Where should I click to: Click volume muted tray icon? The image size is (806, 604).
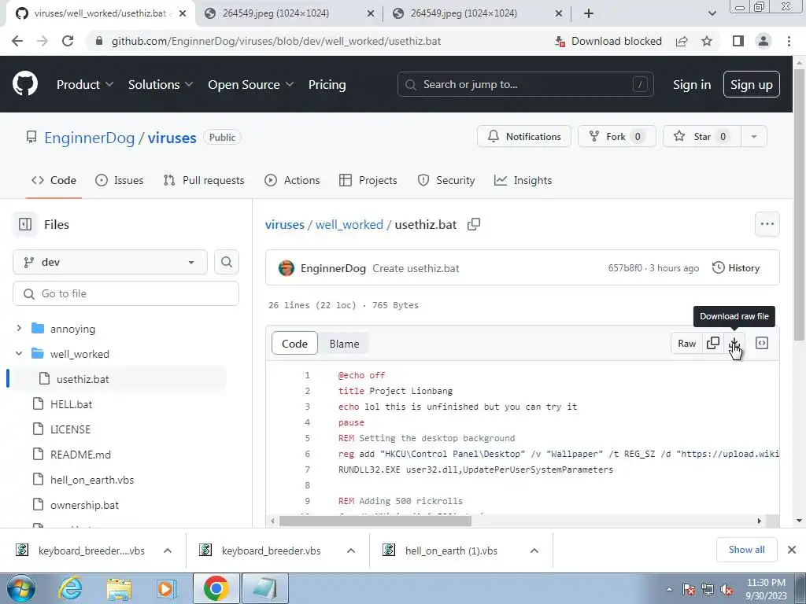pyautogui.click(x=727, y=589)
